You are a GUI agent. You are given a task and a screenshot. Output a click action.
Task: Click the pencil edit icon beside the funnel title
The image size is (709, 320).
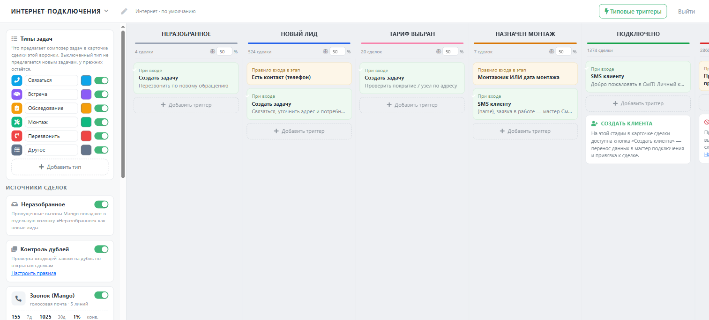pyautogui.click(x=124, y=11)
